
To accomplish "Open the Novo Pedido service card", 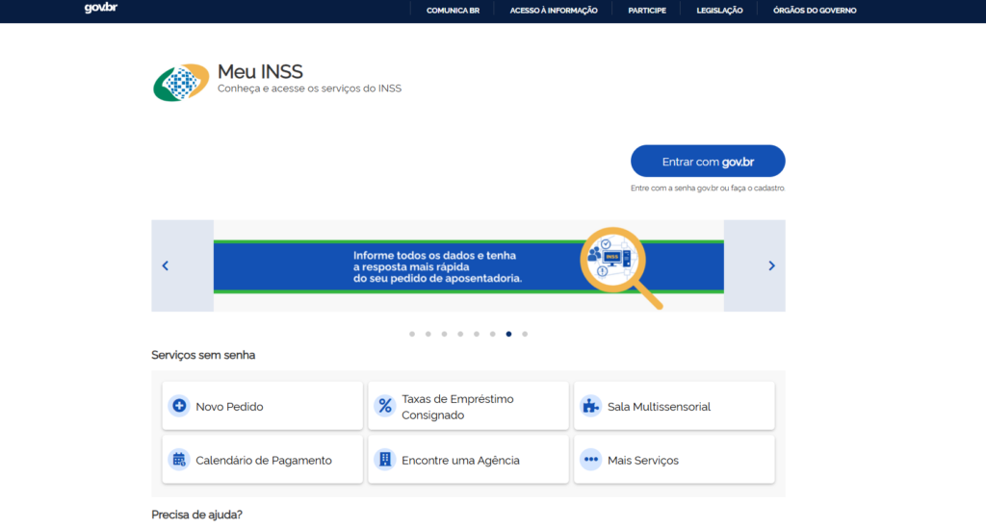I will [x=262, y=406].
